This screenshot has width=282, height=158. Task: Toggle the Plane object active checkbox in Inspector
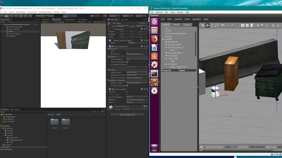coord(114,23)
